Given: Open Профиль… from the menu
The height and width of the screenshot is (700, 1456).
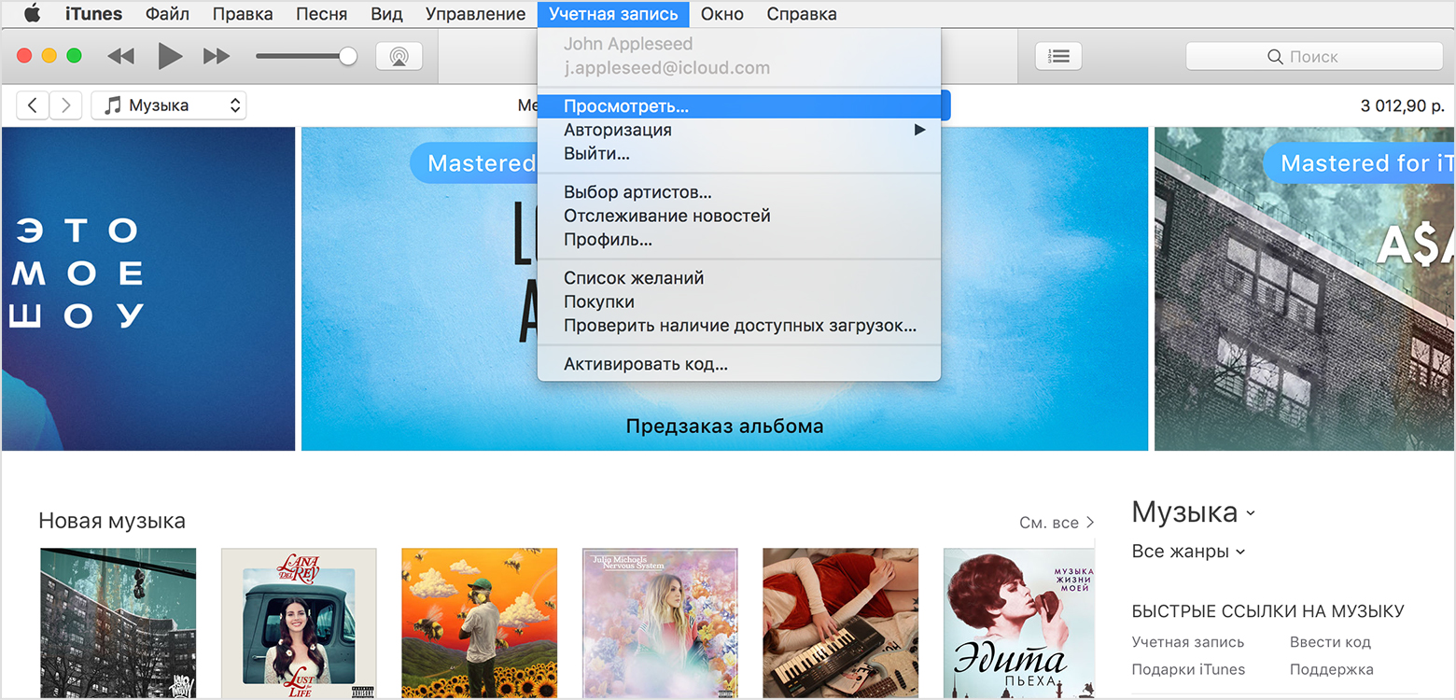Looking at the screenshot, I should 739,240.
